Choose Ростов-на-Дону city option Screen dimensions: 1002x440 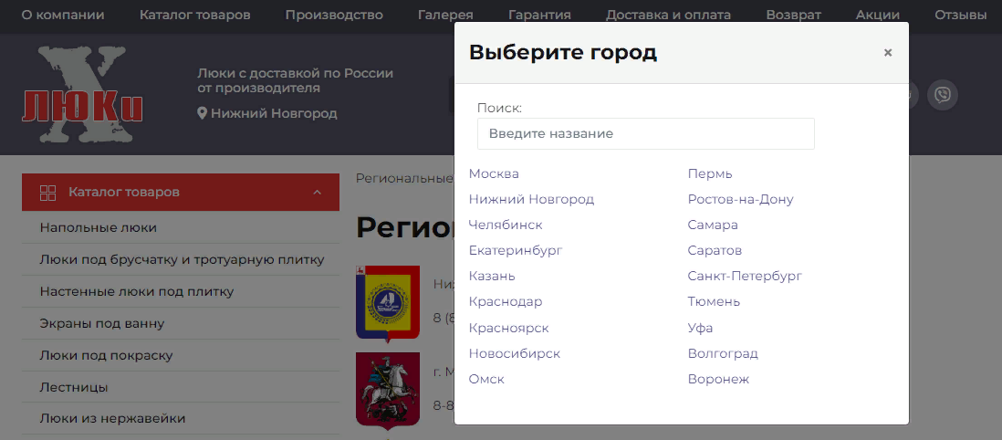(740, 199)
